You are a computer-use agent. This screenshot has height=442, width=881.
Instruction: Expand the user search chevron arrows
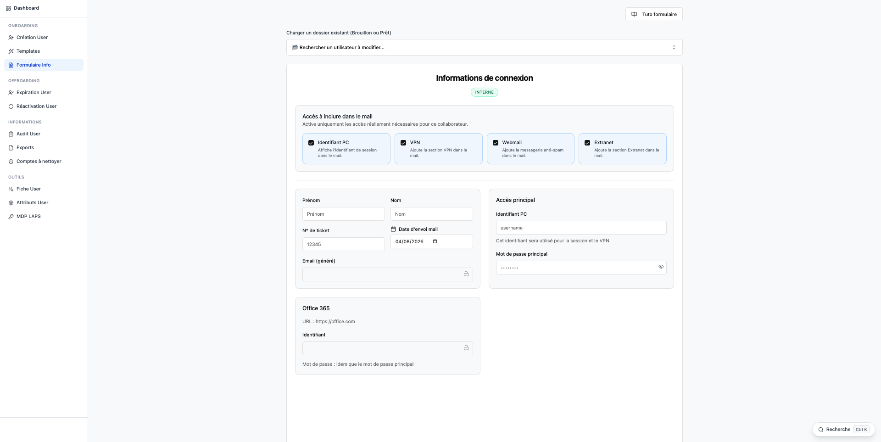[674, 47]
